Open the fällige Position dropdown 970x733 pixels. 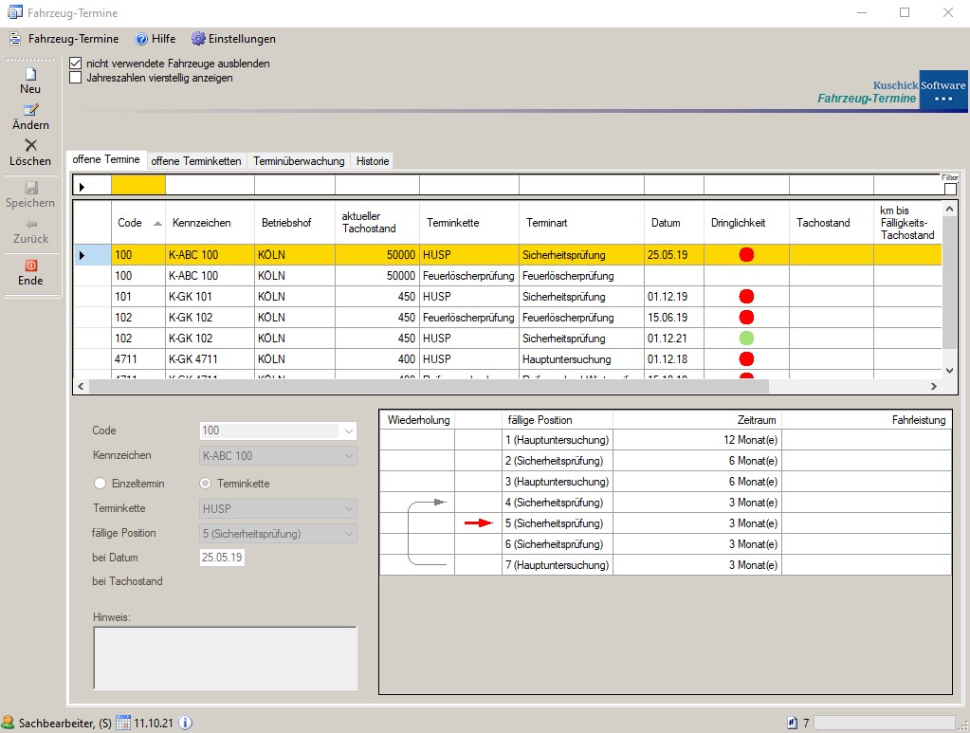pos(349,534)
